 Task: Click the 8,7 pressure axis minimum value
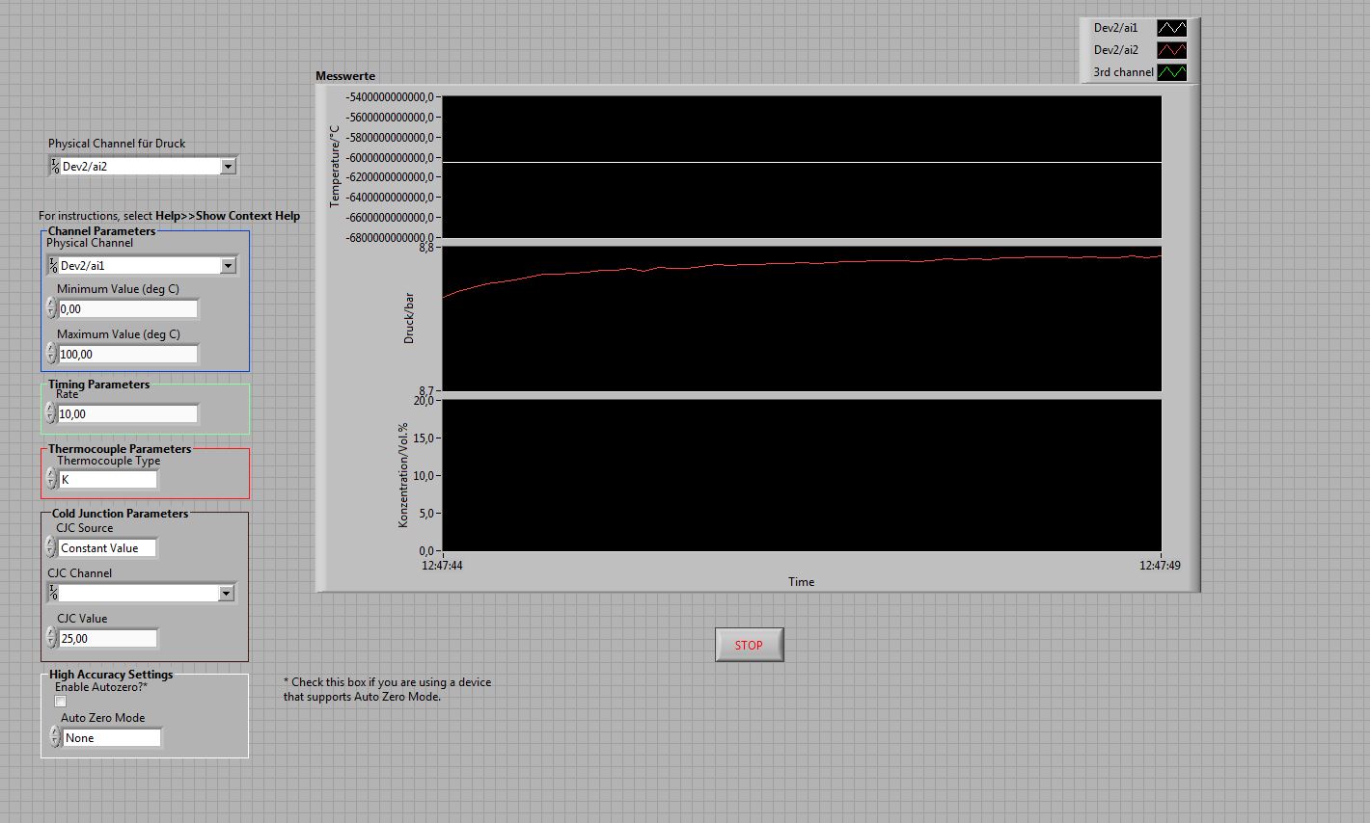(427, 390)
